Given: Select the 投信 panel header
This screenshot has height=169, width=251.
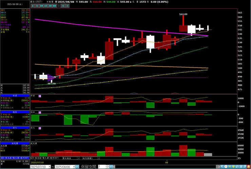Looking at the screenshot, I should point(15,112).
